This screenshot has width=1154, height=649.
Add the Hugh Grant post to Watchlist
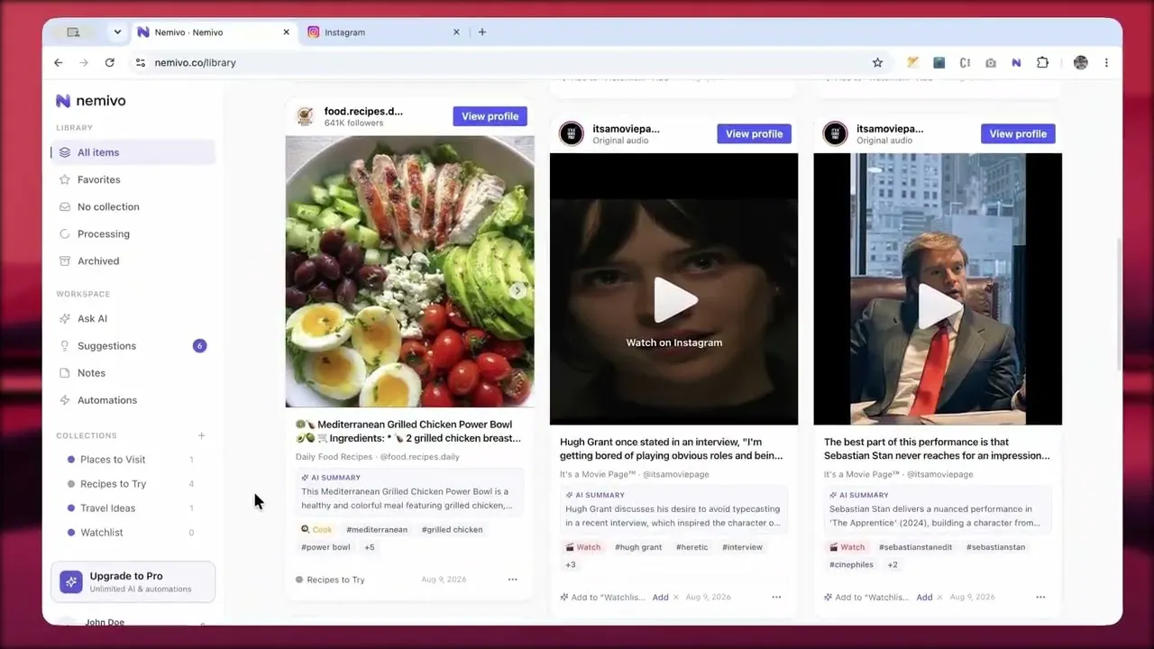pos(661,597)
